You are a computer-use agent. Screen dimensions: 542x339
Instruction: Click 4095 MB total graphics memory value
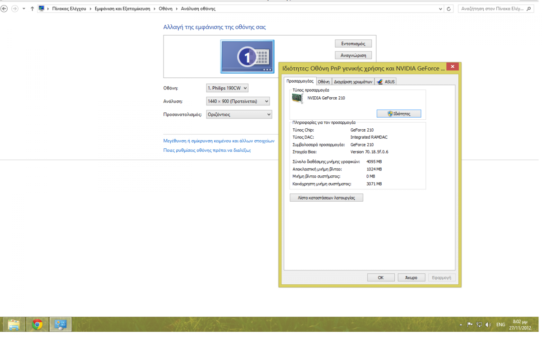[x=374, y=161]
